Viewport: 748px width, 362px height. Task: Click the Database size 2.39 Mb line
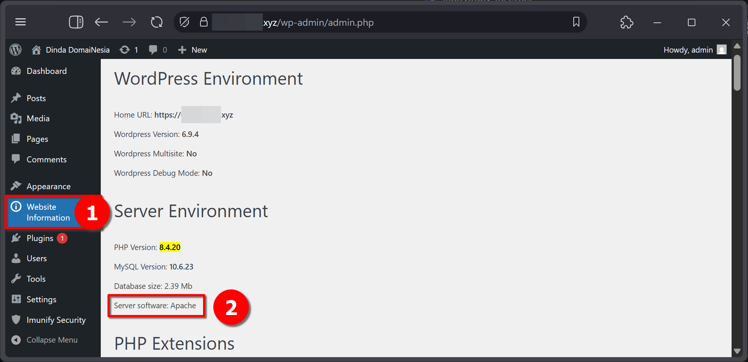click(x=153, y=286)
